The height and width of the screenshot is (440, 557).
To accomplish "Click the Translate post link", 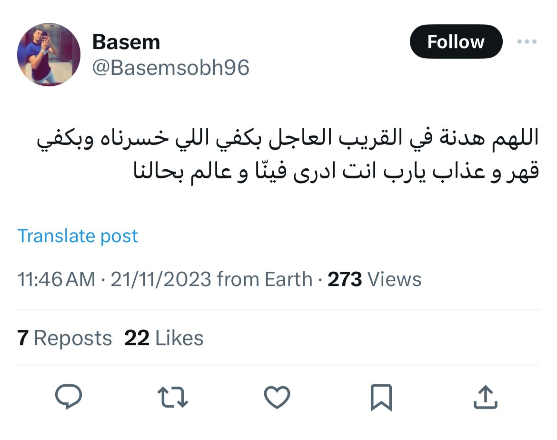I will tap(78, 236).
